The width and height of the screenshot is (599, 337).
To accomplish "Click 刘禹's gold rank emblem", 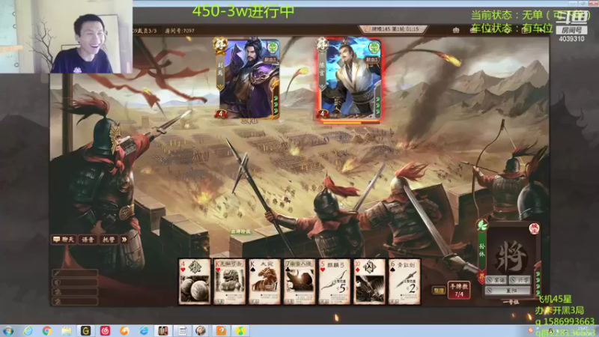I will (x=220, y=45).
